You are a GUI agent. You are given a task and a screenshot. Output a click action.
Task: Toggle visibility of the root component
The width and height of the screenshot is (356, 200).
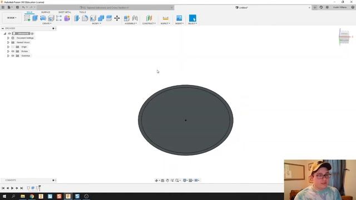[9, 33]
